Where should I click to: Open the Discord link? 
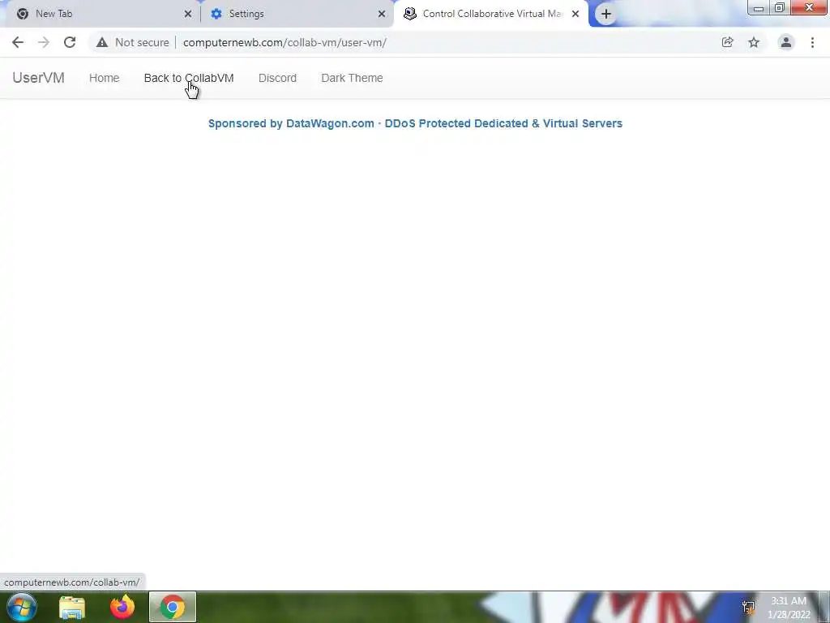tap(277, 78)
